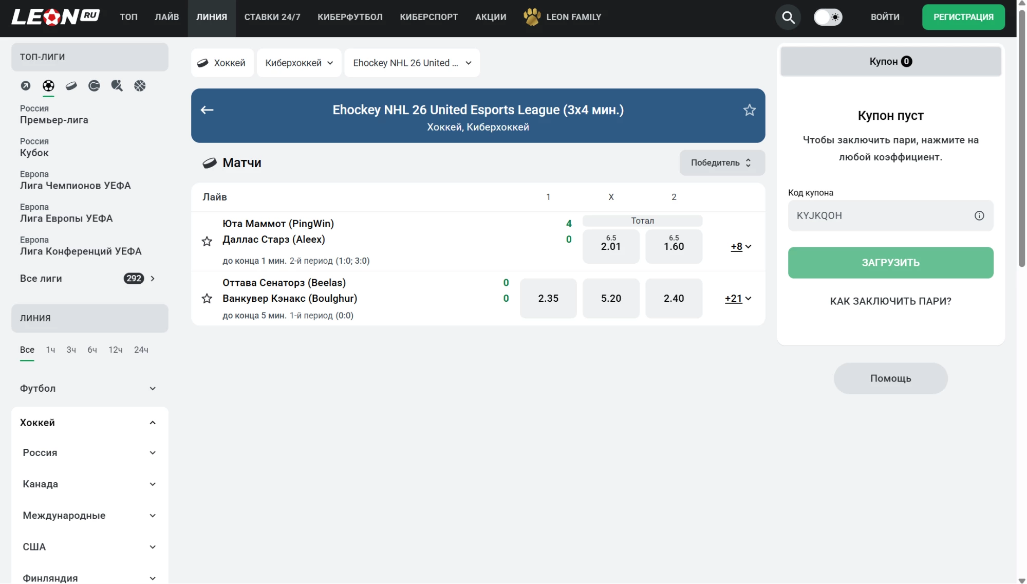This screenshot has height=584, width=1027.
Task: Bet on total 6.5 at odds 1.60
Action: pos(674,247)
